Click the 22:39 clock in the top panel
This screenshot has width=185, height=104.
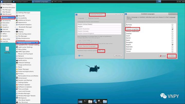179,2
